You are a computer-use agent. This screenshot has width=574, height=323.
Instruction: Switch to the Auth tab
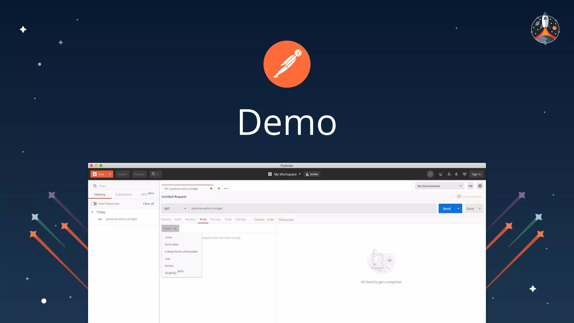click(178, 219)
